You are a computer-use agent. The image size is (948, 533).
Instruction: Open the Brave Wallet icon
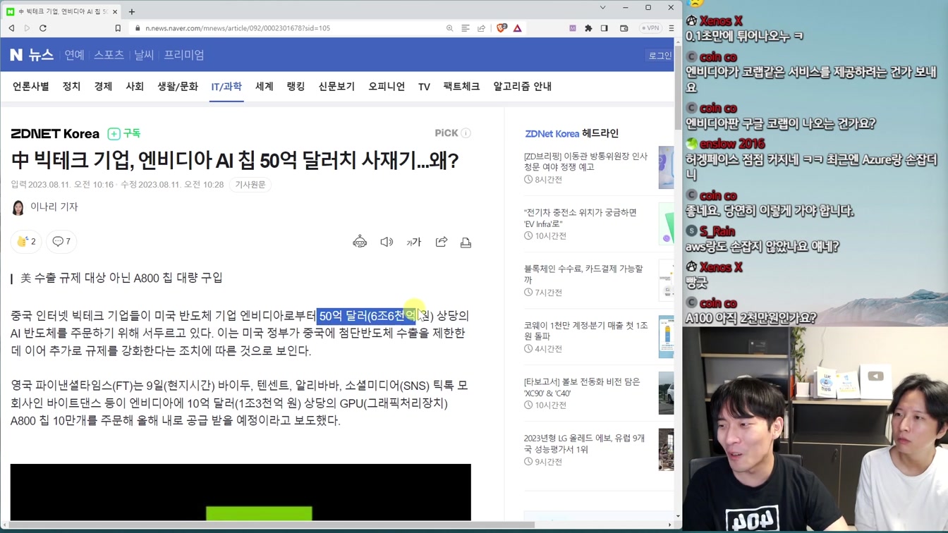(624, 28)
